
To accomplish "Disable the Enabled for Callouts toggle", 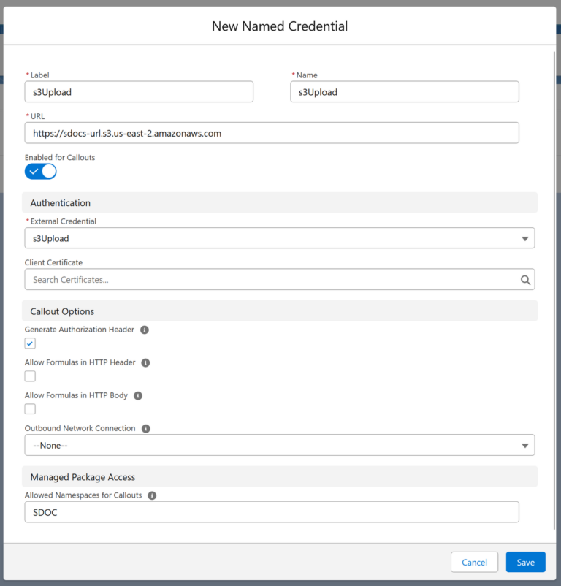I will click(x=40, y=170).
